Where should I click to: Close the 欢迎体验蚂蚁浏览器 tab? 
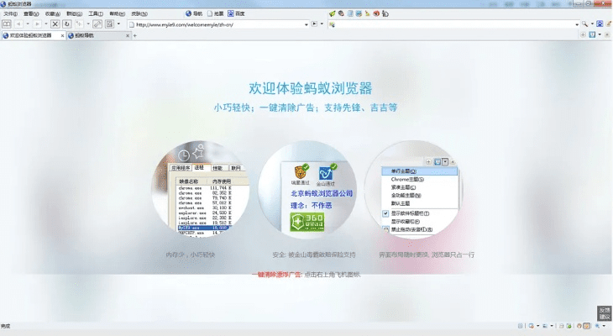pos(62,35)
